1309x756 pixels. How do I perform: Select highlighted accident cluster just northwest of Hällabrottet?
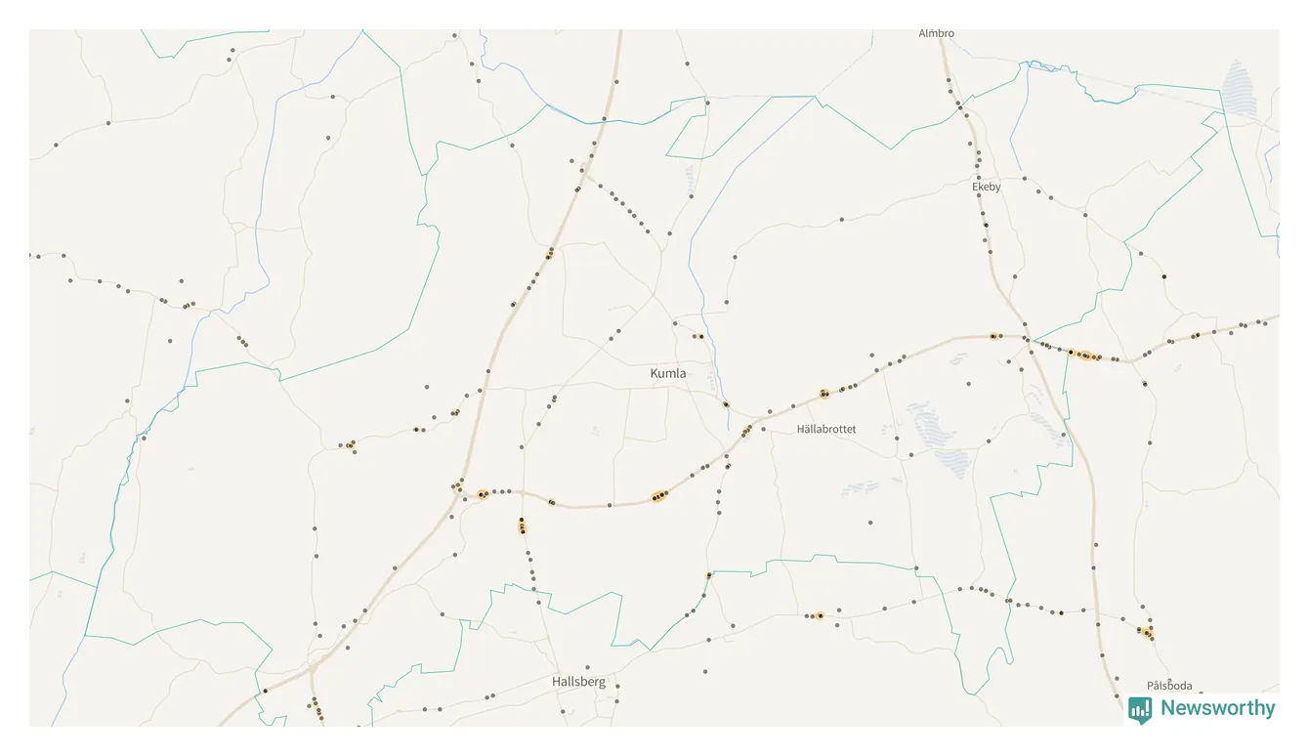tap(824, 394)
